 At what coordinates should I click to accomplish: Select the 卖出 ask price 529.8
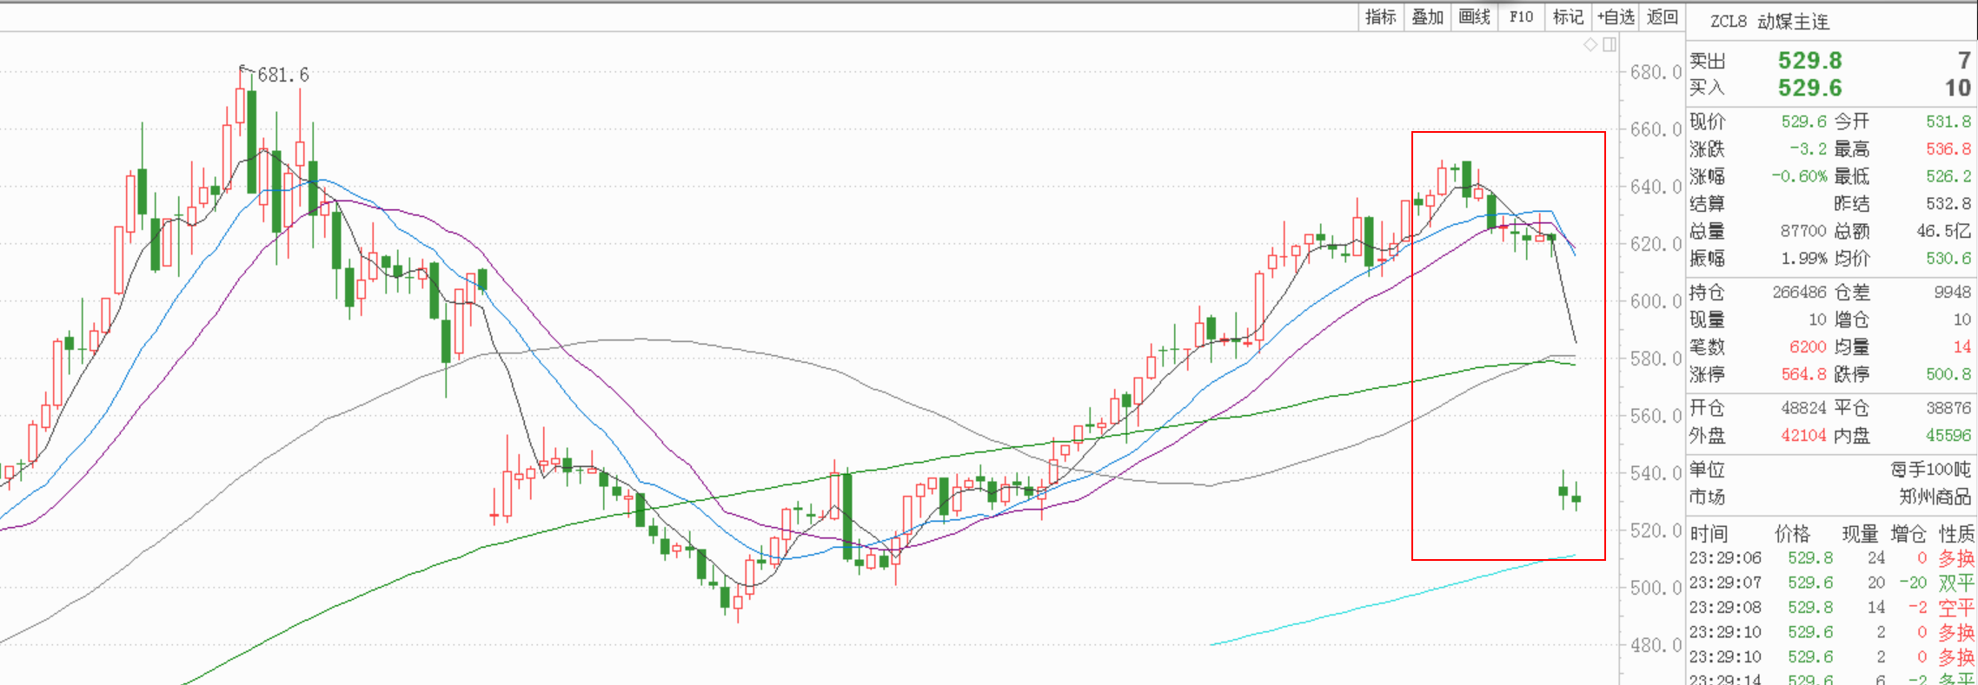[x=1809, y=60]
